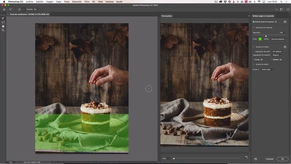Viewport: 291px width, 164px height.
Task: Select the Zoom tool in toolbar
Action: 3,30
